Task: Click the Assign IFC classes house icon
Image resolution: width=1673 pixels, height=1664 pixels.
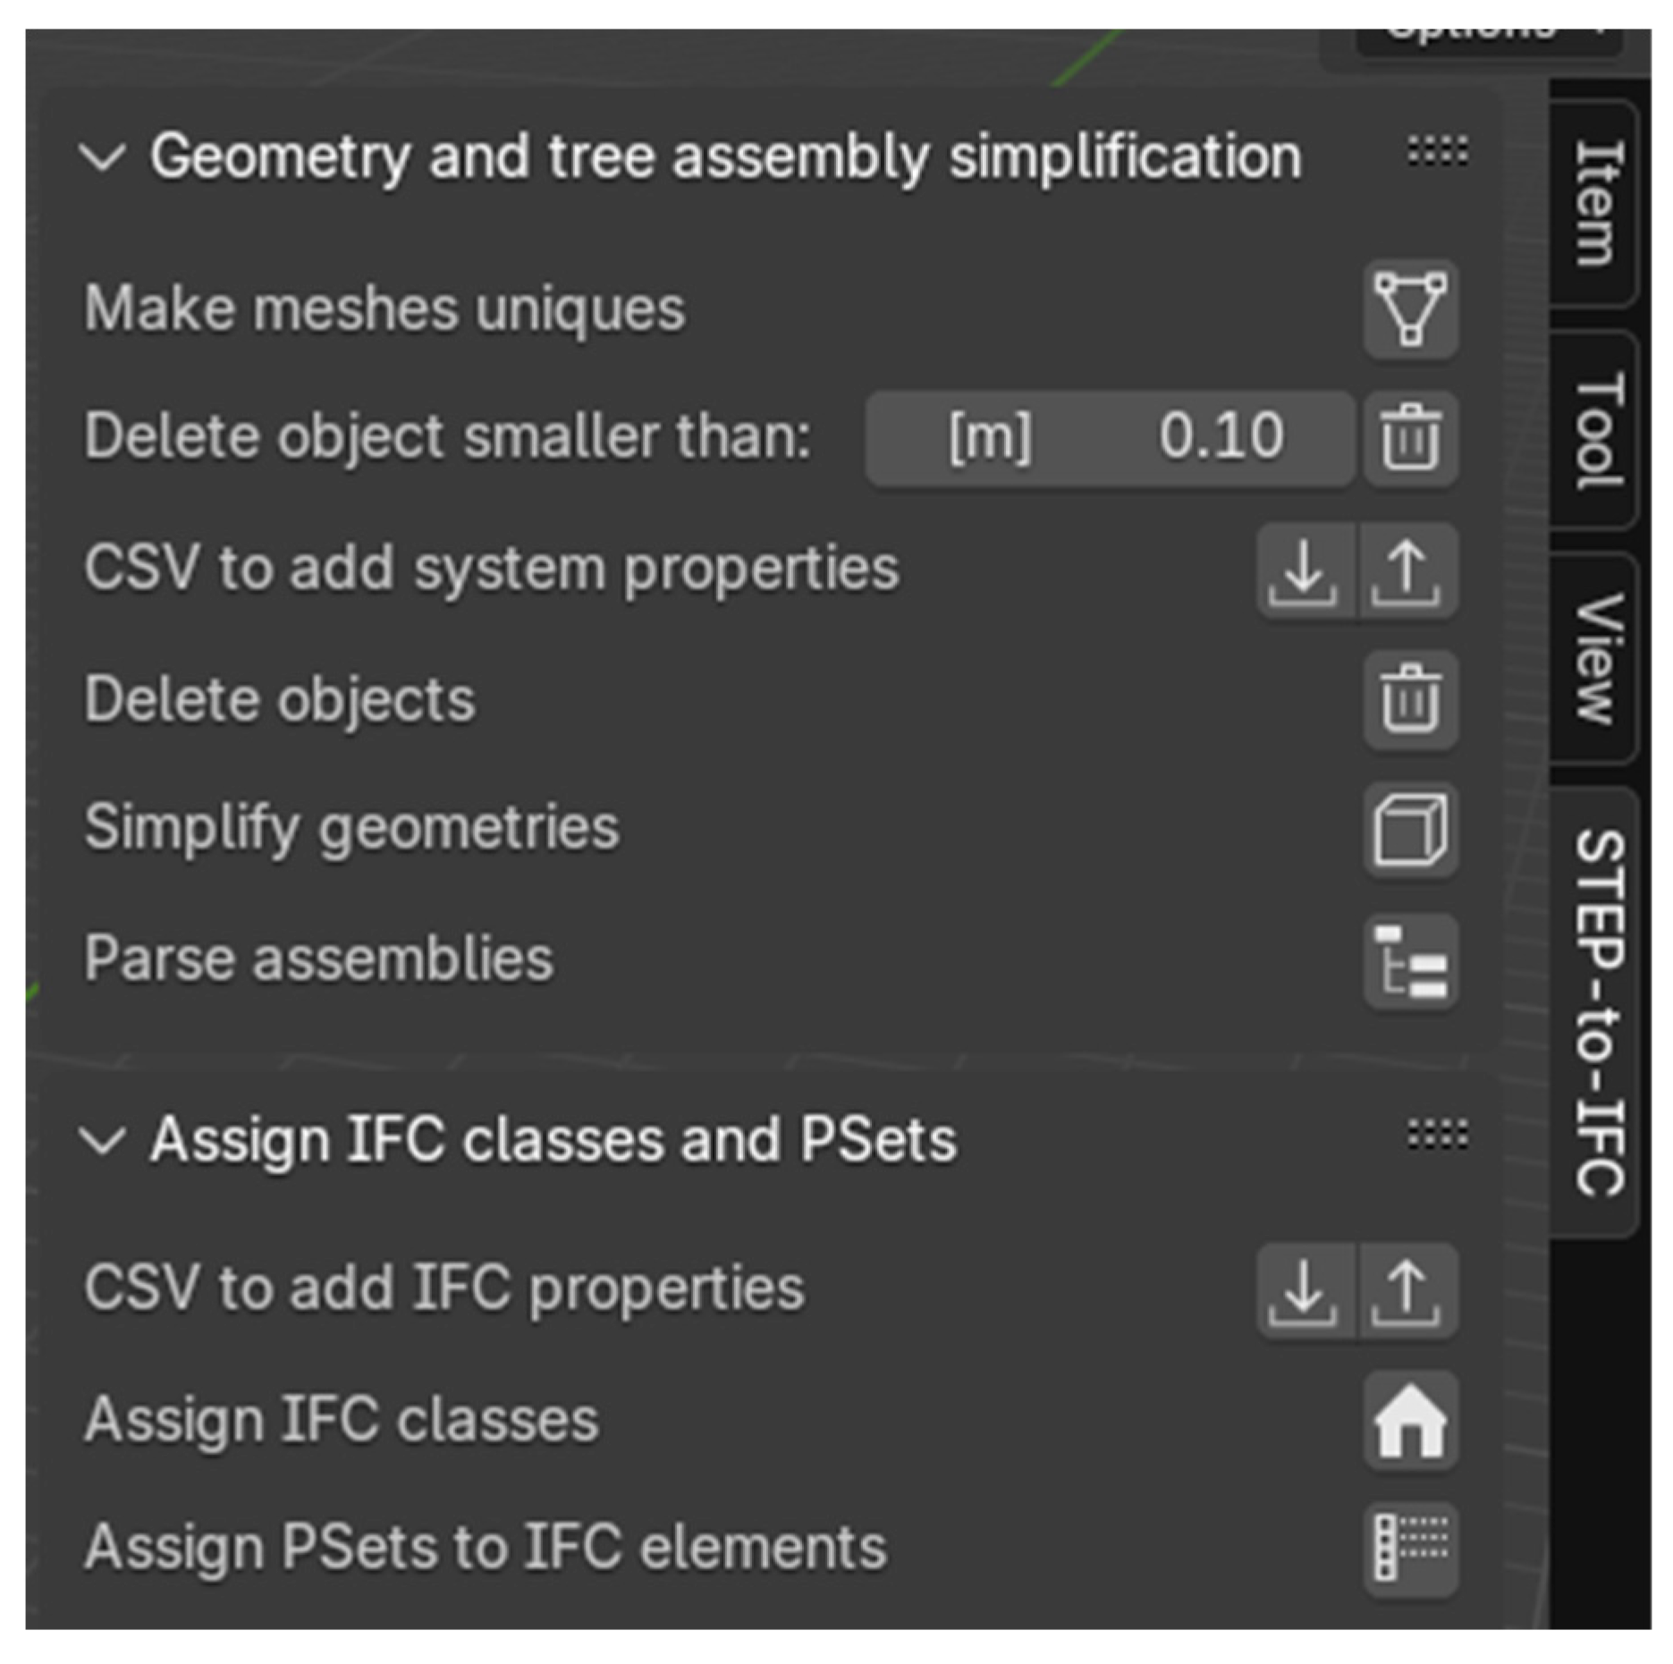Action: click(x=1410, y=1420)
